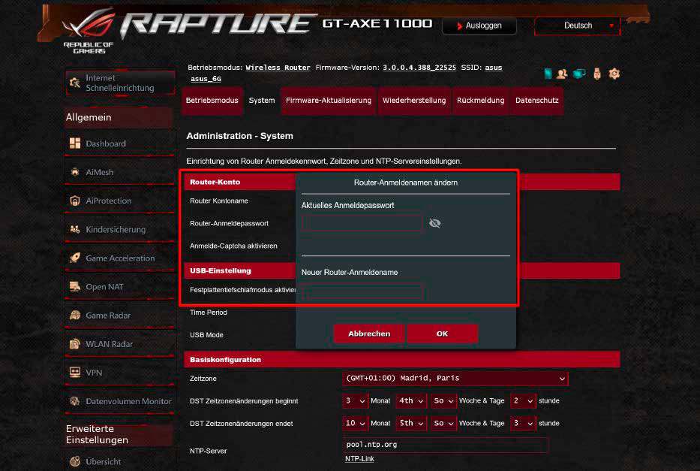Click the asus_6G SSID link
Image resolution: width=700 pixels, height=471 pixels.
pos(206,79)
